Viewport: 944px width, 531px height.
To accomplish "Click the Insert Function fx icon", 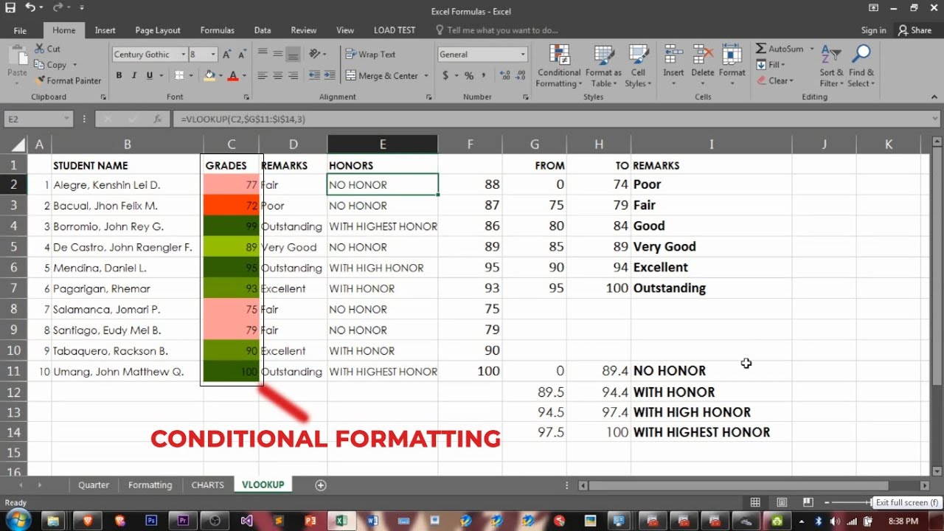I will [x=157, y=119].
